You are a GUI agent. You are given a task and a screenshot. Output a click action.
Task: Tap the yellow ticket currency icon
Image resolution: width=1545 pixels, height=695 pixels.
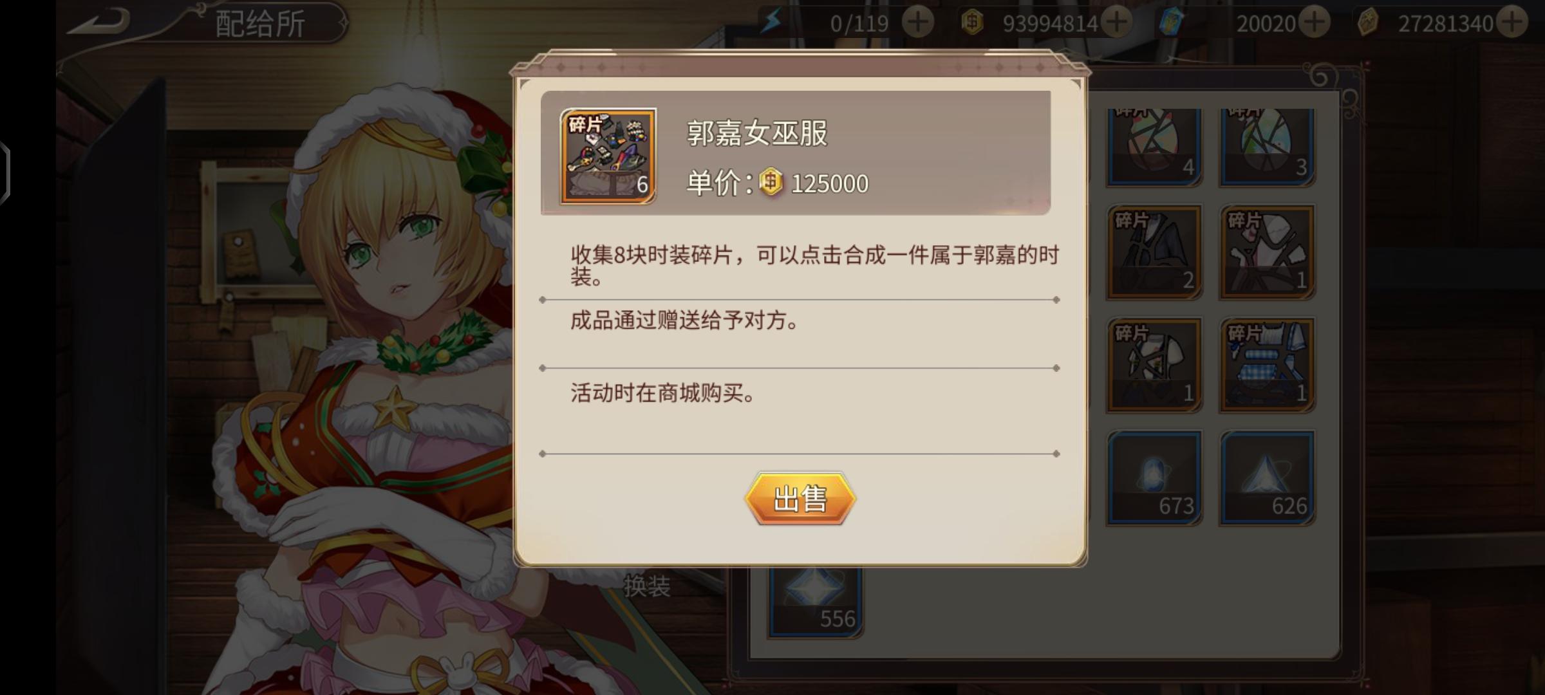coord(1367,23)
